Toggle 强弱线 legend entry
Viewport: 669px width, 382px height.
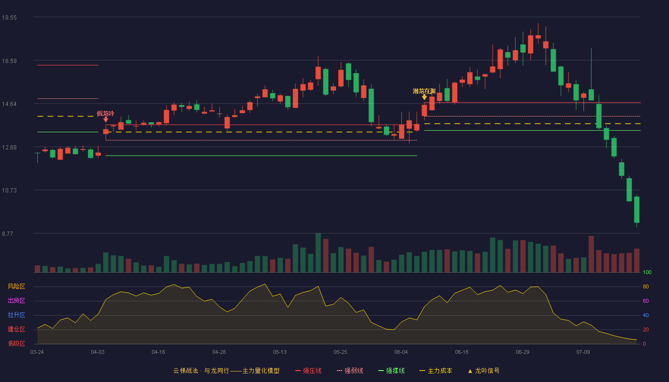tap(350, 371)
